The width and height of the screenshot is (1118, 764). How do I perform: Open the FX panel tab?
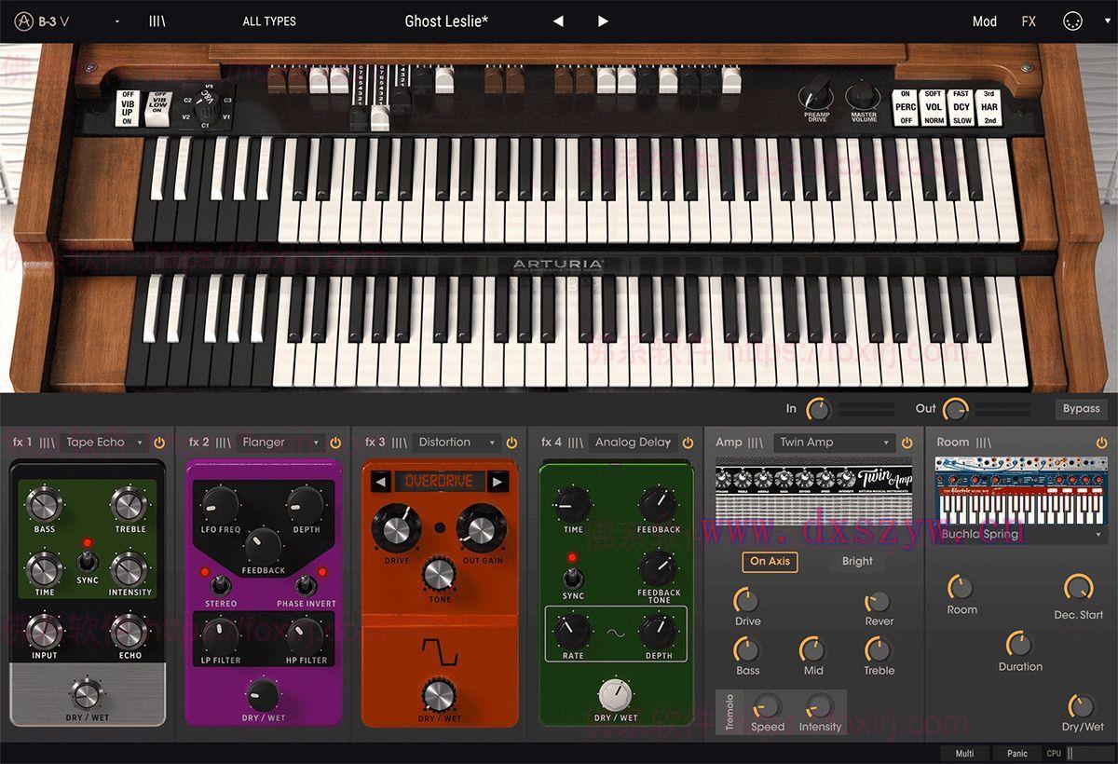pos(1029,20)
